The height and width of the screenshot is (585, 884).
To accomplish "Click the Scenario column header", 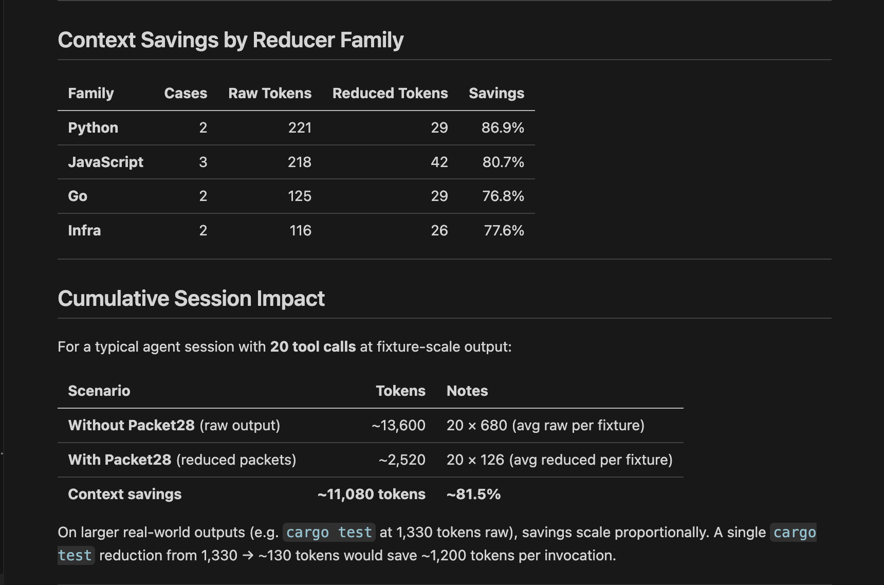I will (x=99, y=391).
